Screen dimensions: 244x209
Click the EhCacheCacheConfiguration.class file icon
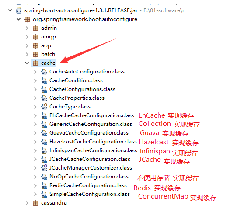click(x=44, y=115)
